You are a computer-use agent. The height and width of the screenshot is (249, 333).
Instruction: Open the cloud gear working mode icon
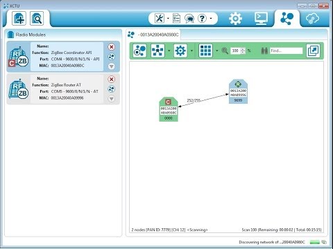tap(312, 19)
